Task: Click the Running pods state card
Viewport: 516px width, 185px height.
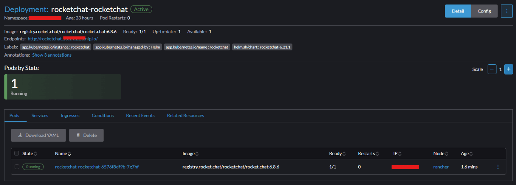Action: (63, 87)
